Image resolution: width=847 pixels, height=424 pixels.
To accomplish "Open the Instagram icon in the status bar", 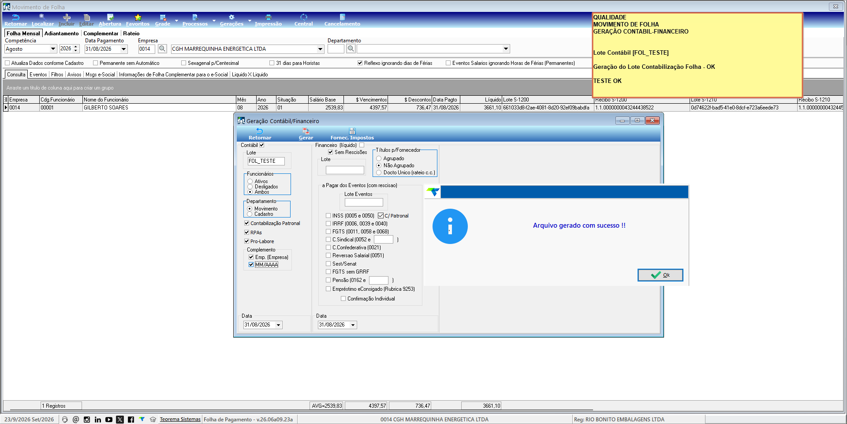I will tap(87, 420).
